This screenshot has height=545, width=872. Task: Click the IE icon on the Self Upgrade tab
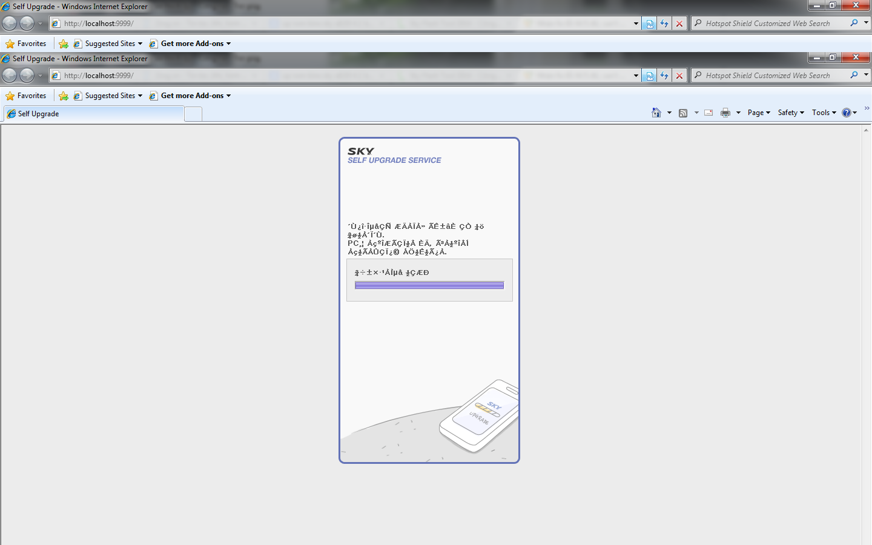pos(12,114)
